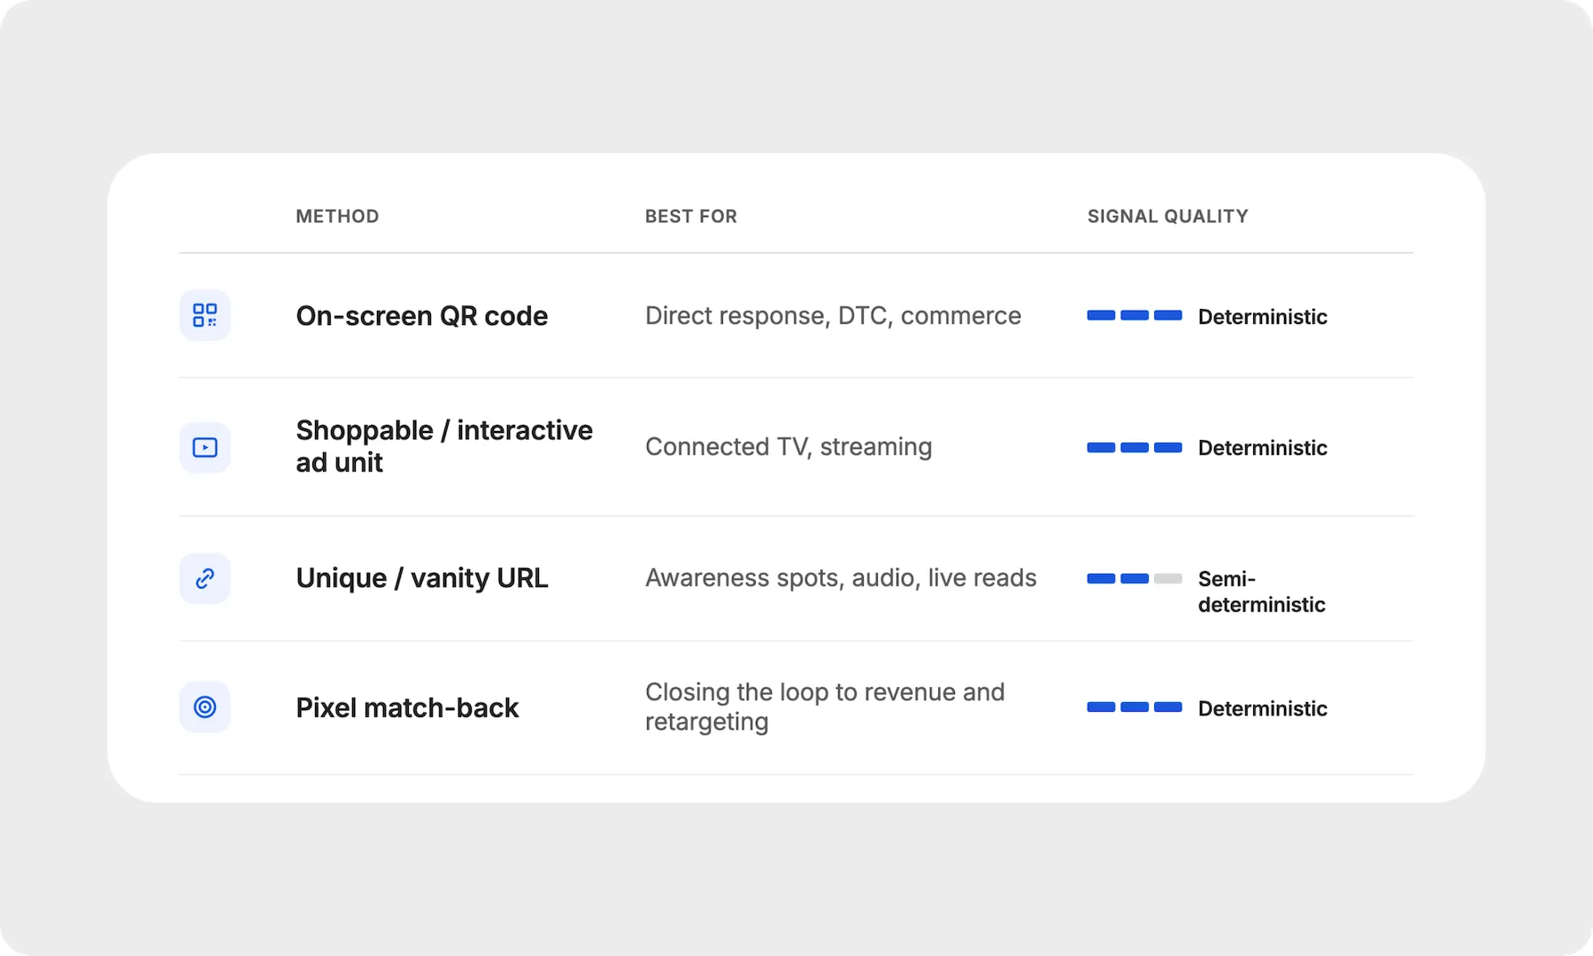Click signal bars for Unique / vanity URL

click(x=1135, y=578)
